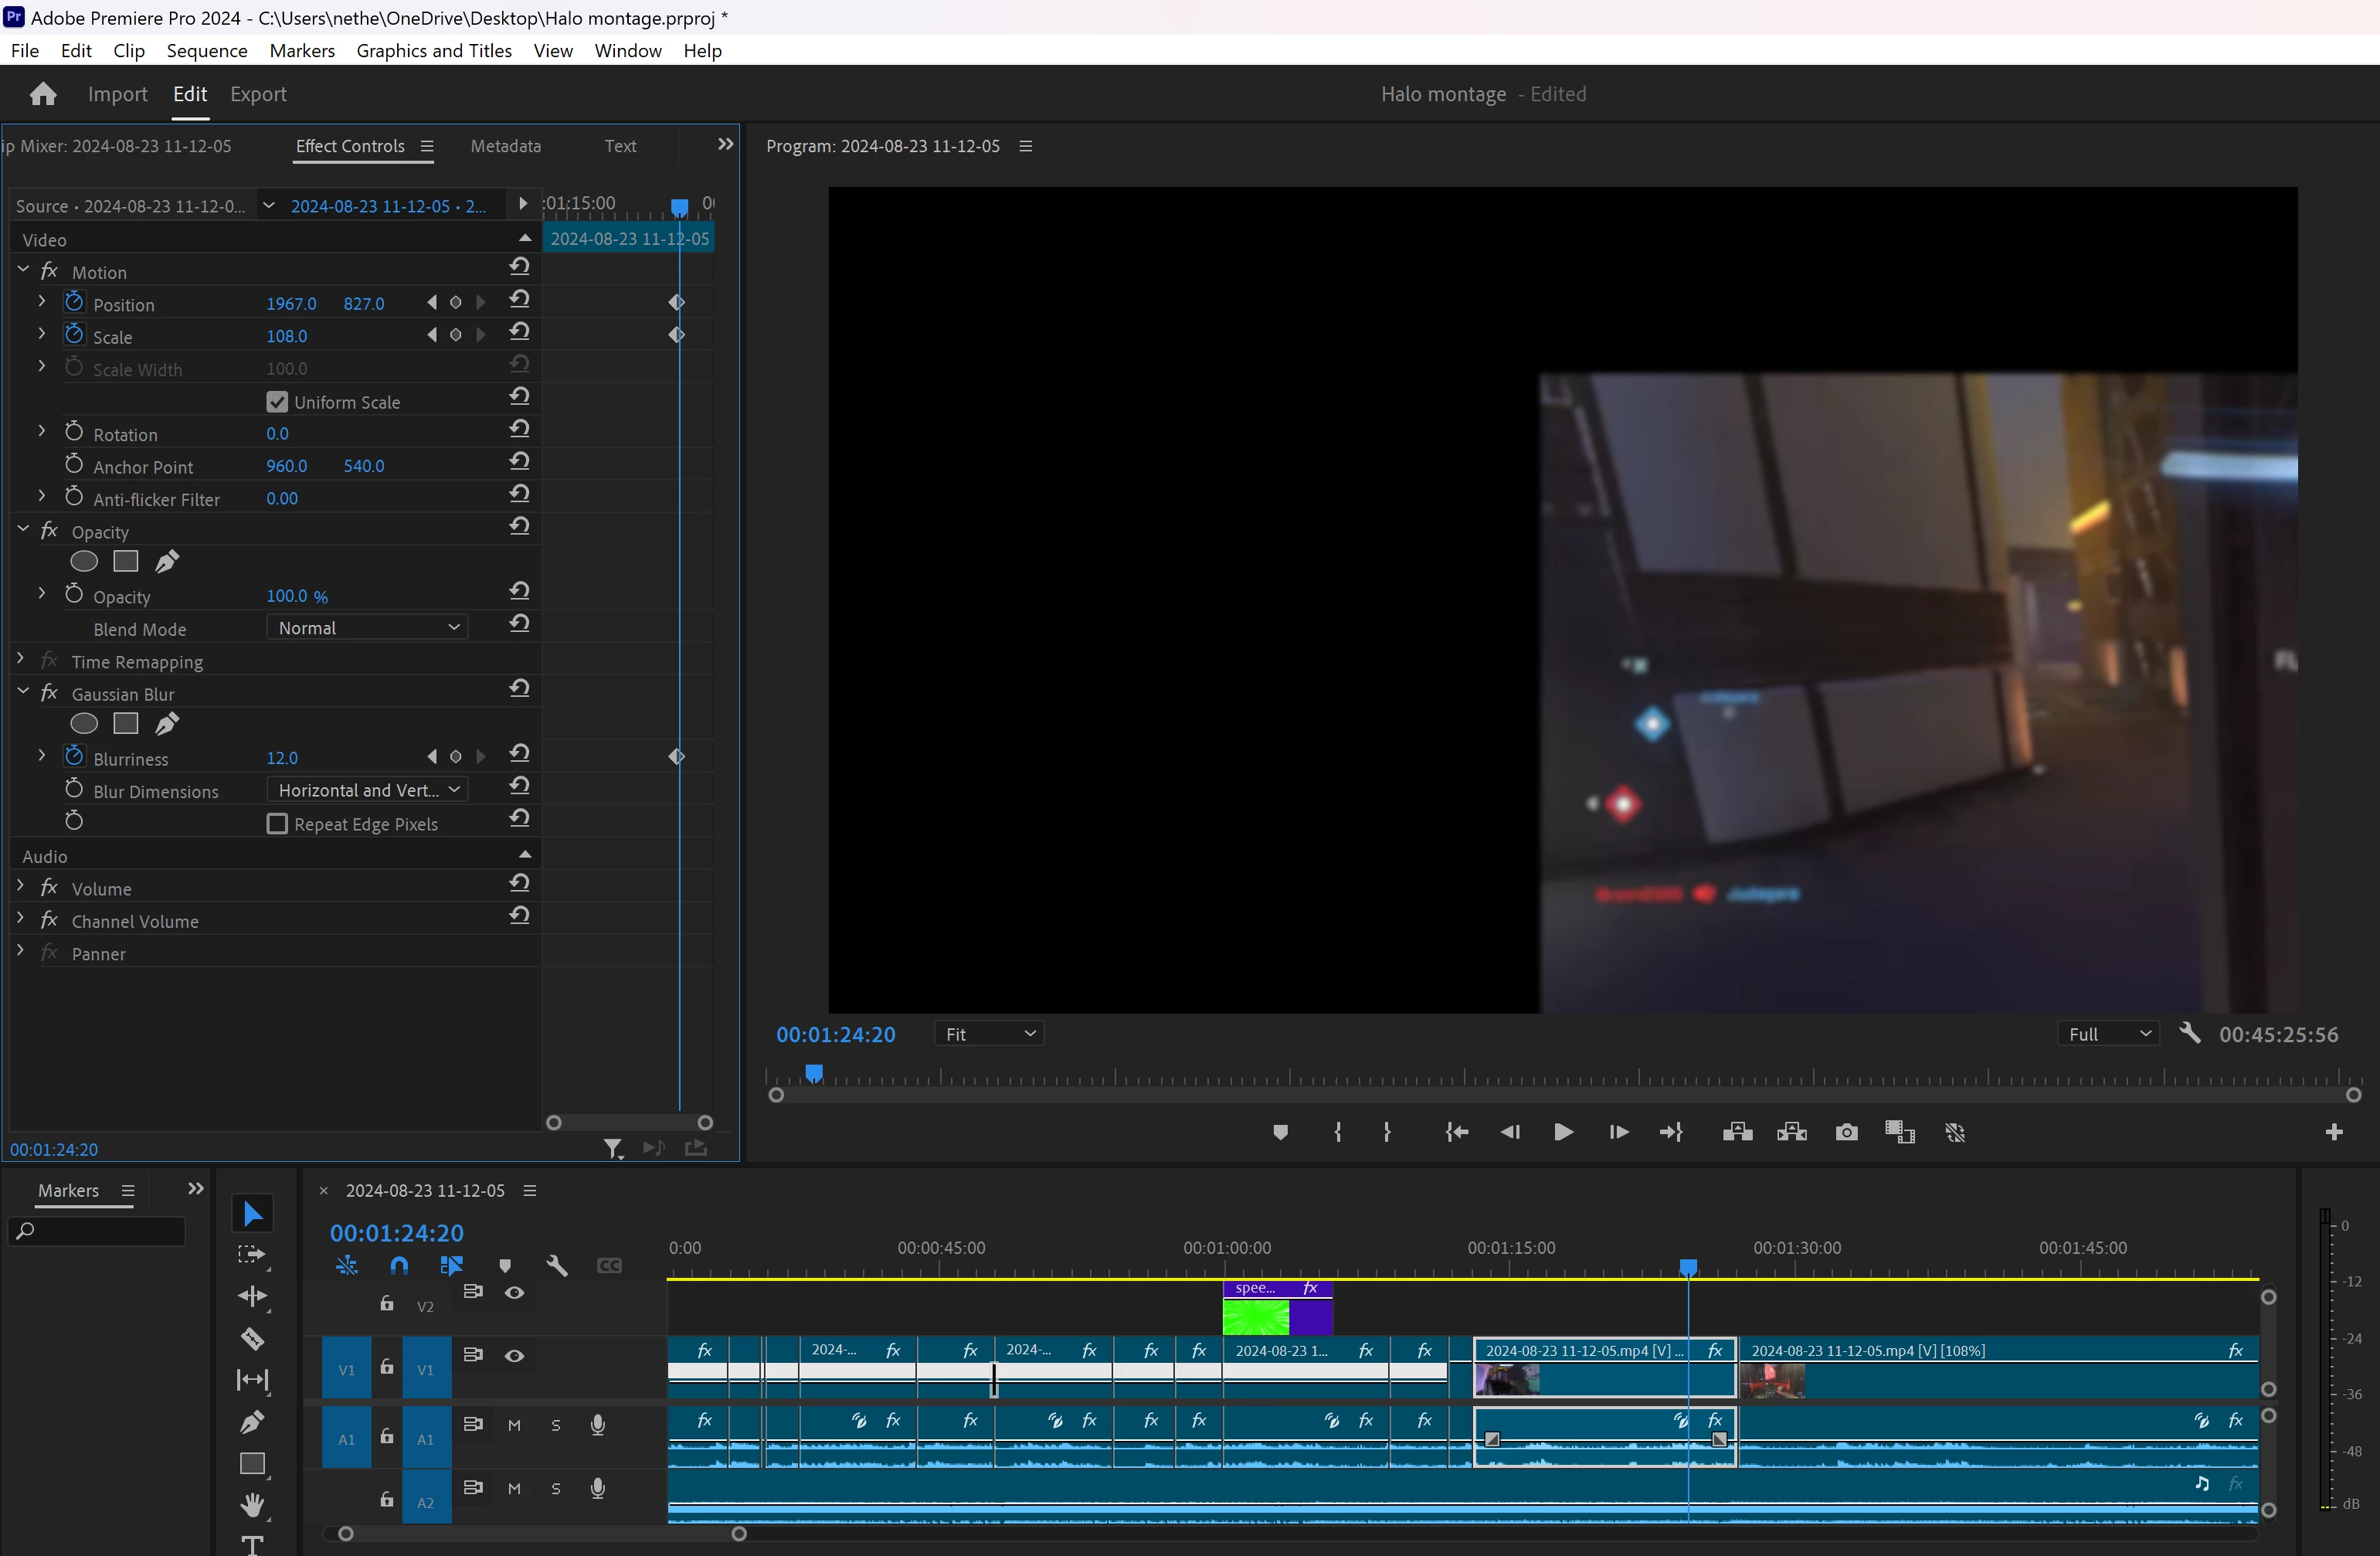Select the Pen tool in the timeline toolbar
The height and width of the screenshot is (1556, 2380).
point(252,1421)
